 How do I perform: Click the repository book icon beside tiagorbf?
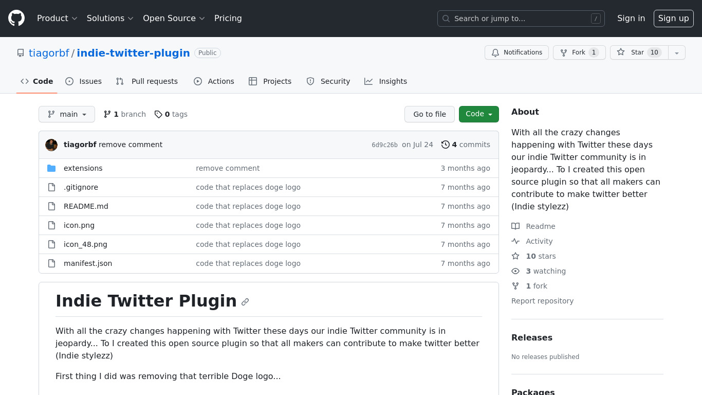pyautogui.click(x=21, y=53)
